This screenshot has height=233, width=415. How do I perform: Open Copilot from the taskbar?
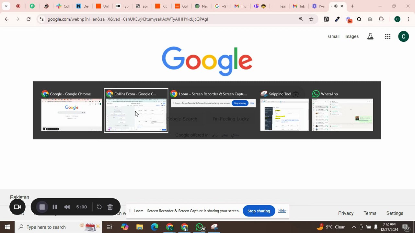[125, 227]
